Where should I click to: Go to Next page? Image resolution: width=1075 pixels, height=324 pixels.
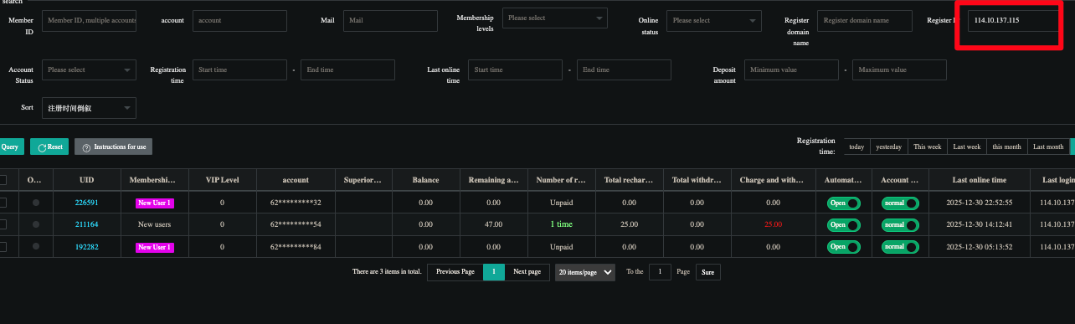pos(527,272)
